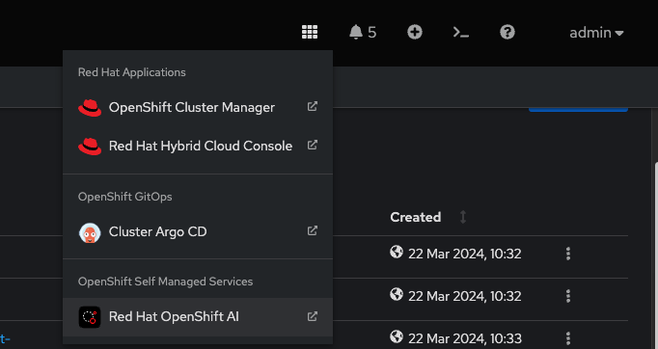658x349 pixels.
Task: Launch Cluster Argo CD menu entry
Action: point(198,231)
